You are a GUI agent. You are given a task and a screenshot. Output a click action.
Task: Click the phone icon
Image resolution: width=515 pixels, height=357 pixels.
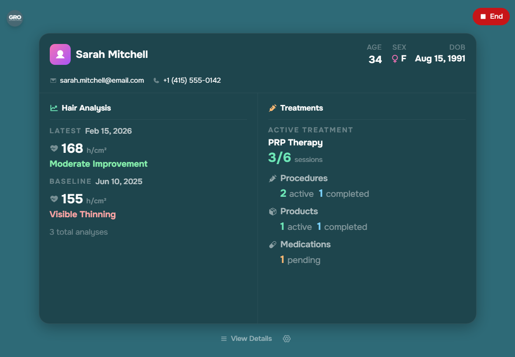156,81
